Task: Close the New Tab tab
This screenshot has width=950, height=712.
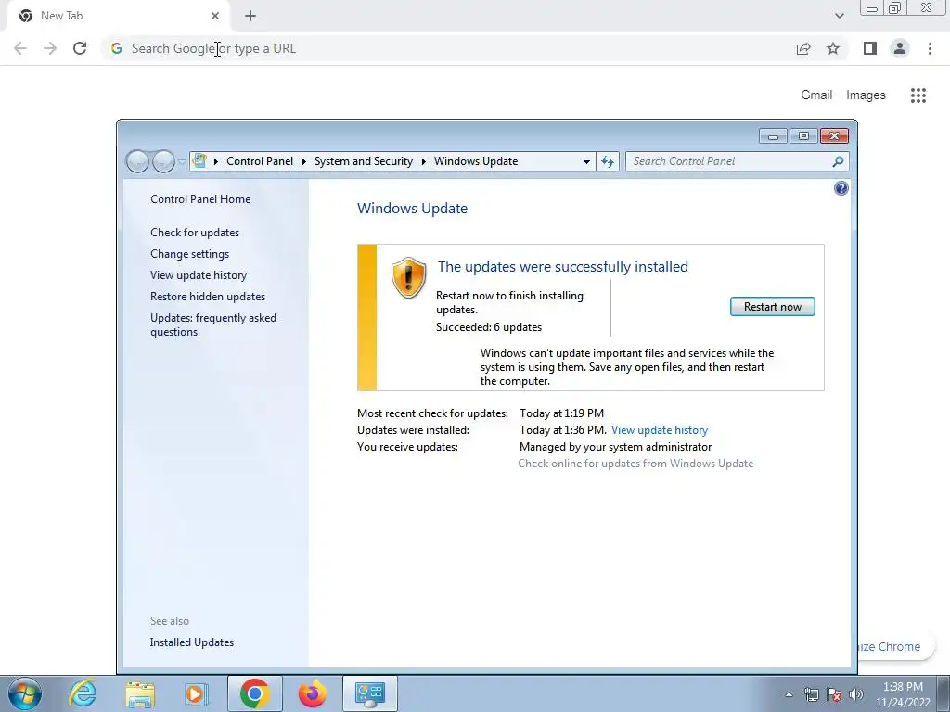Action: (x=215, y=16)
